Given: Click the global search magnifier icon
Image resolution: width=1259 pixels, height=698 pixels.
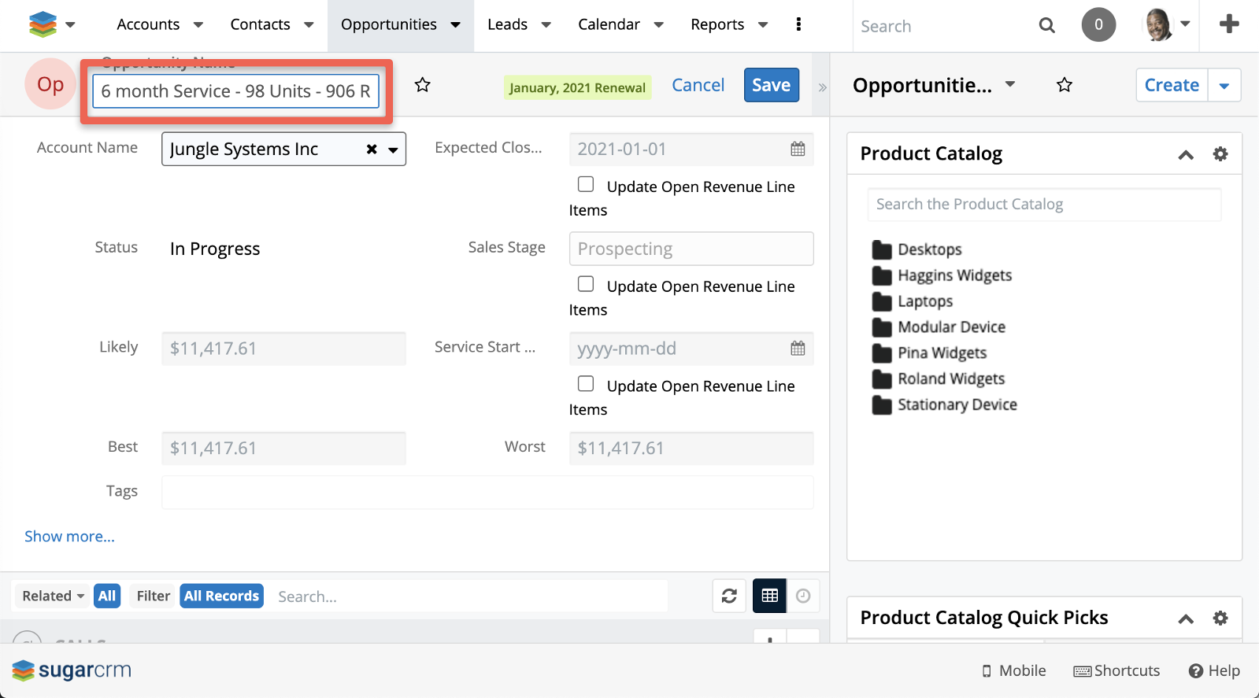Looking at the screenshot, I should pyautogui.click(x=1046, y=26).
